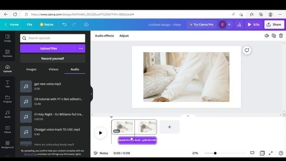Image resolution: width=286 pixels, height=161 pixels.
Task: Duplicate the selected audio track
Action: click(x=274, y=36)
